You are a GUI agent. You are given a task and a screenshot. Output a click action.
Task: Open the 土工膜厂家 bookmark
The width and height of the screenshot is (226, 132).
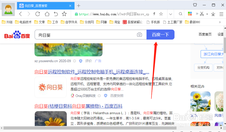[173, 22]
